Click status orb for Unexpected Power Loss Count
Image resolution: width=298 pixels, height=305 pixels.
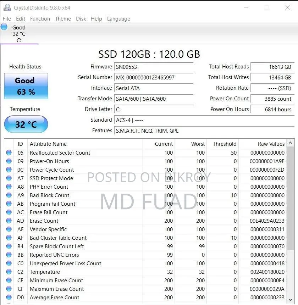[x=9, y=263]
